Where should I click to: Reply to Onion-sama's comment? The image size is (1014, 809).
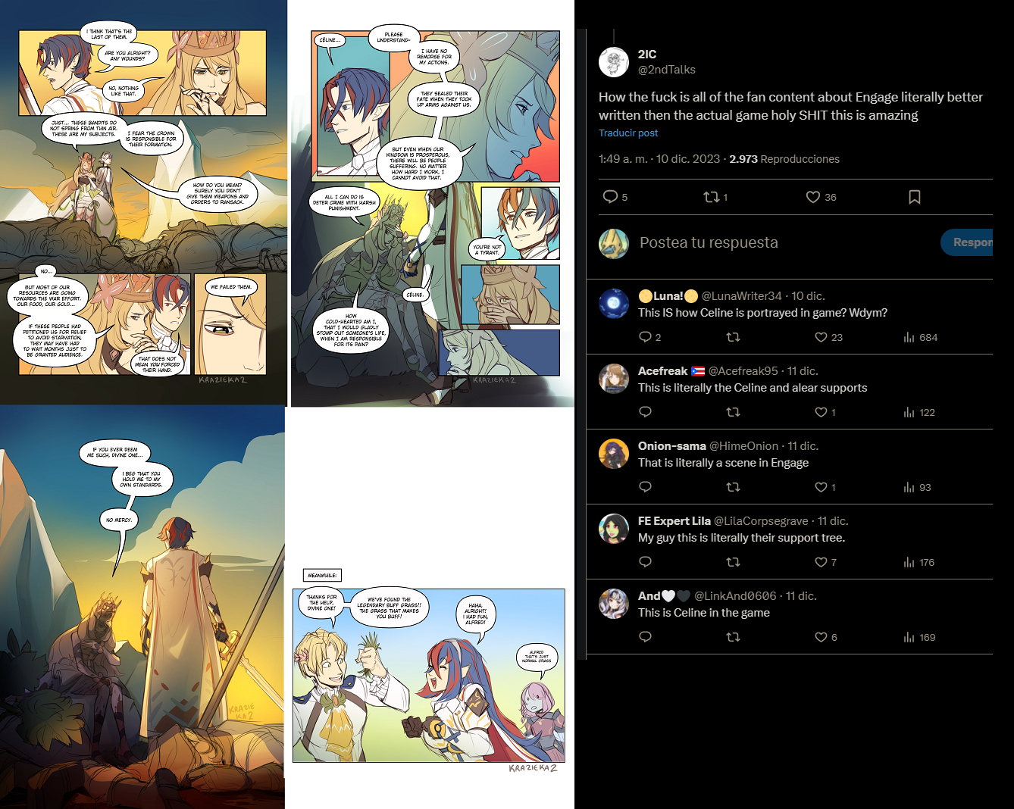coord(645,487)
